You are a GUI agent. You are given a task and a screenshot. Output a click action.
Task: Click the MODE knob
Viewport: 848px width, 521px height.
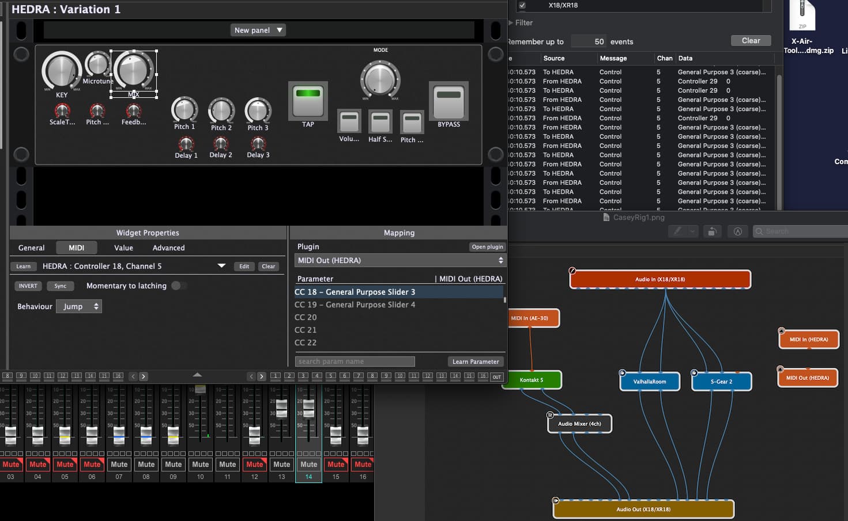point(380,79)
